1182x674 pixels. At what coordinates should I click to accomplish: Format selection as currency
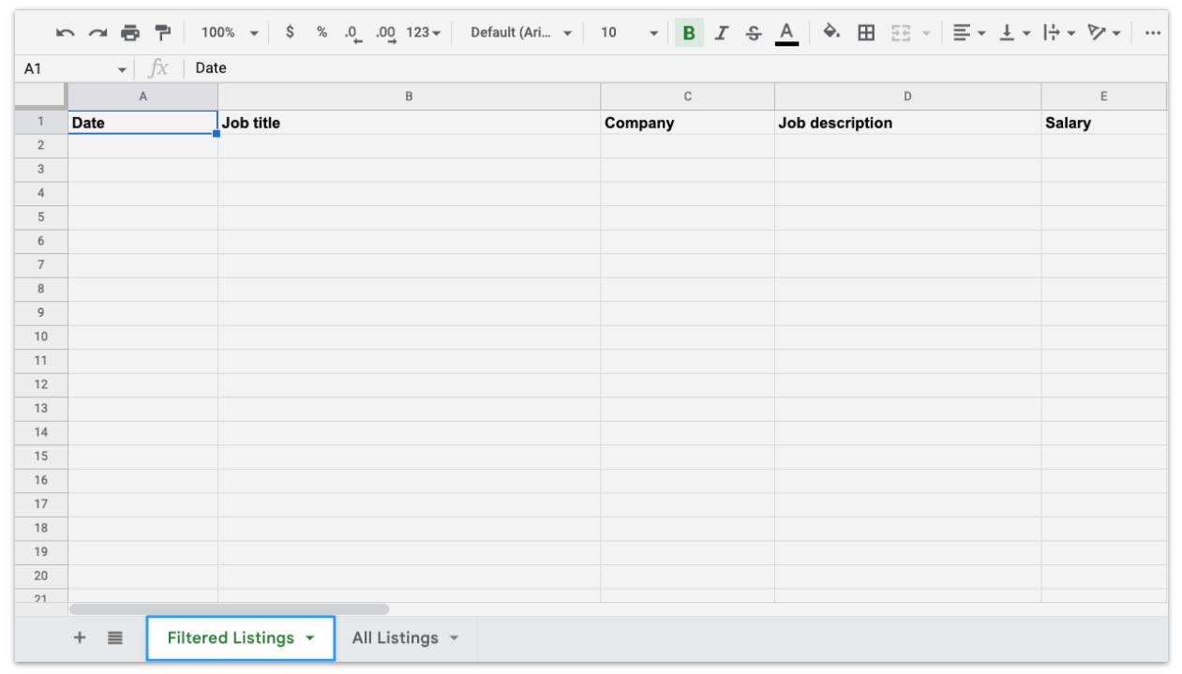pyautogui.click(x=290, y=32)
